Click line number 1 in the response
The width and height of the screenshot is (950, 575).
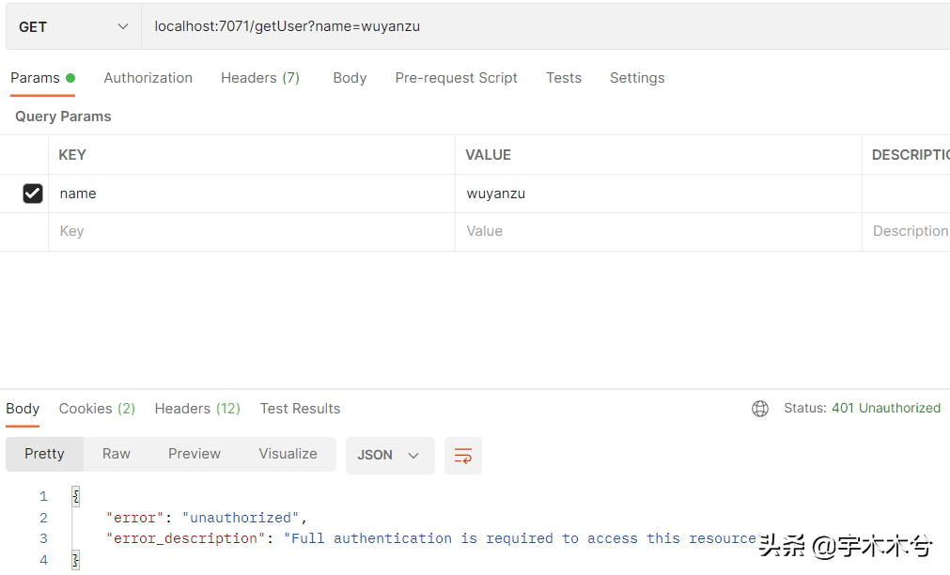tap(43, 495)
